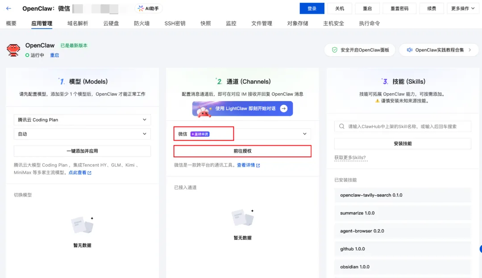
Task: Open the 查看详情 link
Action: pos(246,165)
